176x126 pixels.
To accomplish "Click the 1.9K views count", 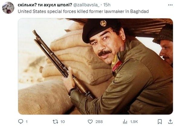I will pyautogui.click(x=134, y=122).
